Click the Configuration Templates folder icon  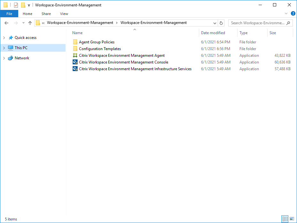pyautogui.click(x=75, y=49)
